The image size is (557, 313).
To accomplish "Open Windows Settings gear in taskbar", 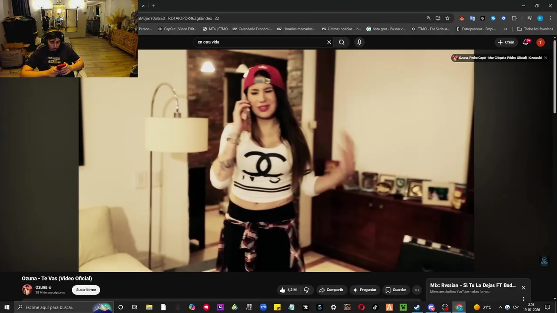I will pyautogui.click(x=333, y=307).
